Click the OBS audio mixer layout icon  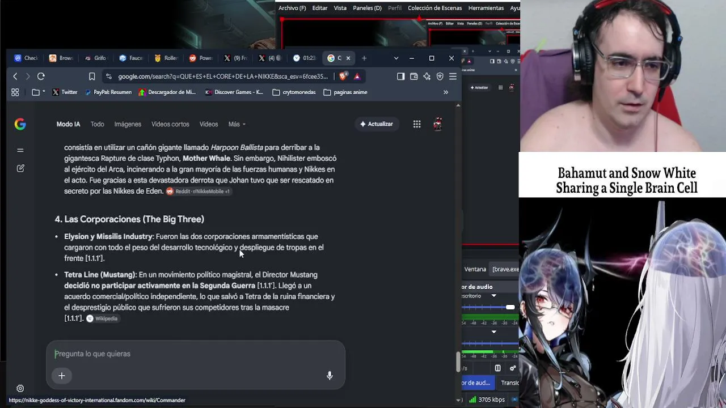point(497,368)
